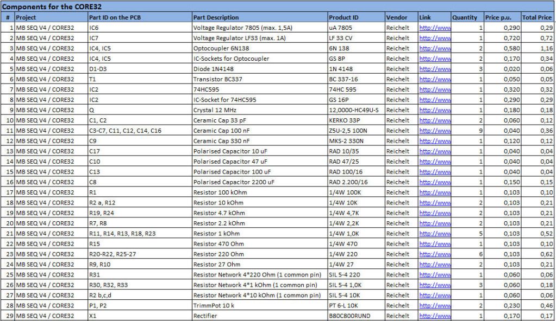Select the product ID 'uA 7805'

tap(357, 28)
